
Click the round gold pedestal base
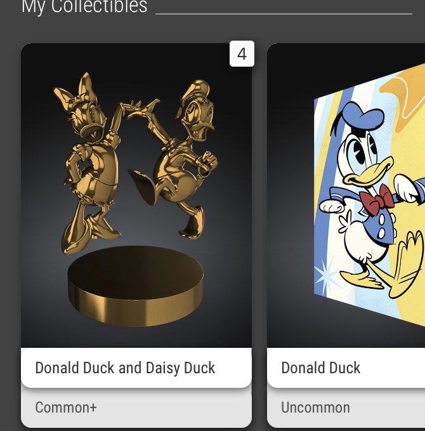(x=136, y=286)
